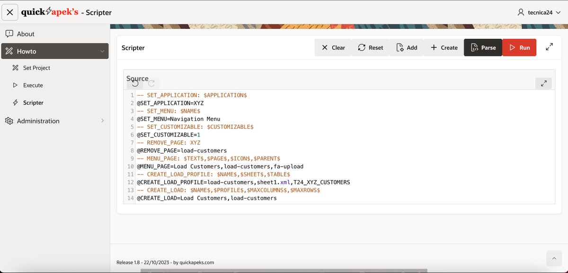568x273 pixels.
Task: Click the Howto tools icon
Action: tap(9, 51)
